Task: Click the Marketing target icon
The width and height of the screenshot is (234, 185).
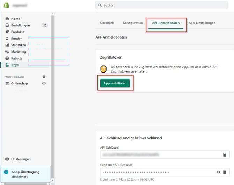Action: coord(7,52)
